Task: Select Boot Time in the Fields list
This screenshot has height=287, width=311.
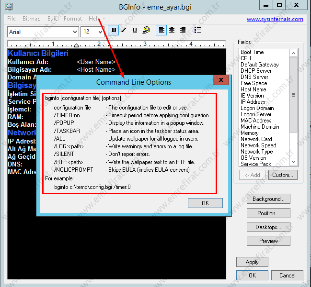Action: pos(252,52)
